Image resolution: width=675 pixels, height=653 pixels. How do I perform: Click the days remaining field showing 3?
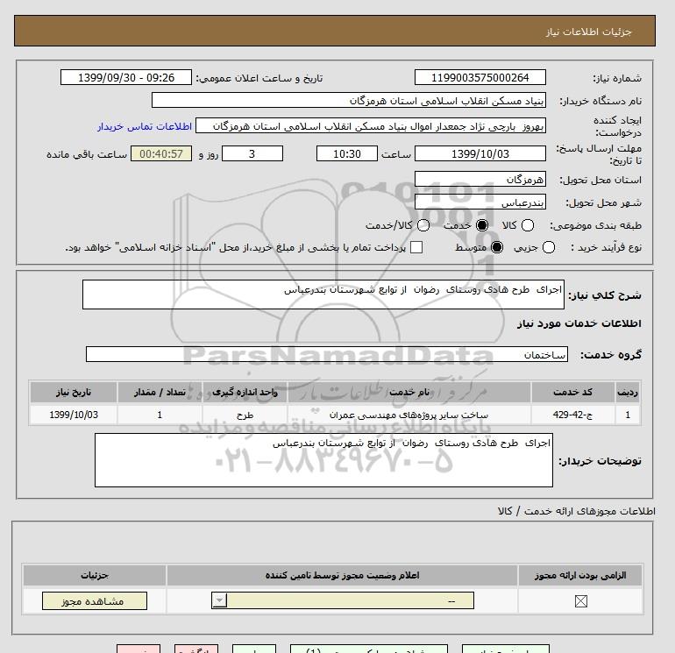252,153
